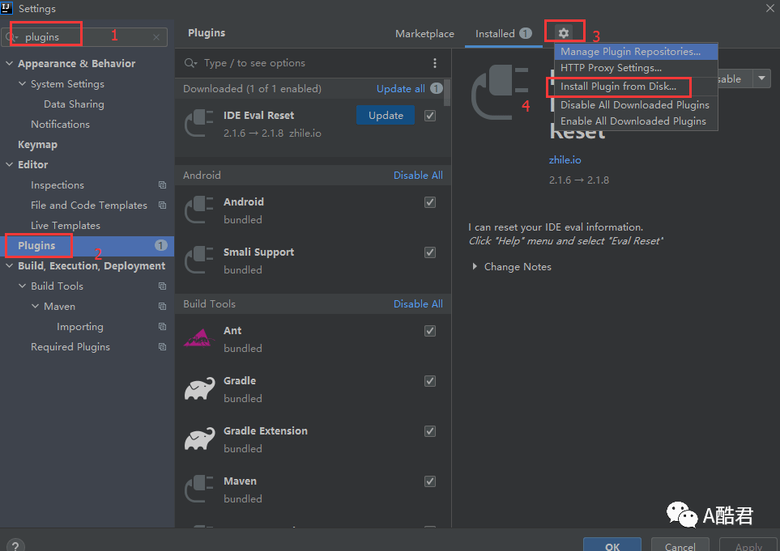Click the Android plugin plug icon
Screen dimensions: 780x551
(199, 210)
